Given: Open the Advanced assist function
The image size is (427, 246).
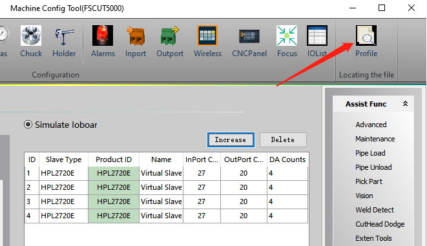Looking at the screenshot, I should pyautogui.click(x=371, y=125).
